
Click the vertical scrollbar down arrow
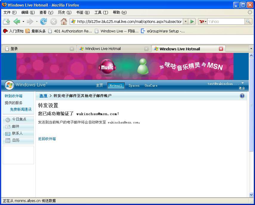[251, 195]
